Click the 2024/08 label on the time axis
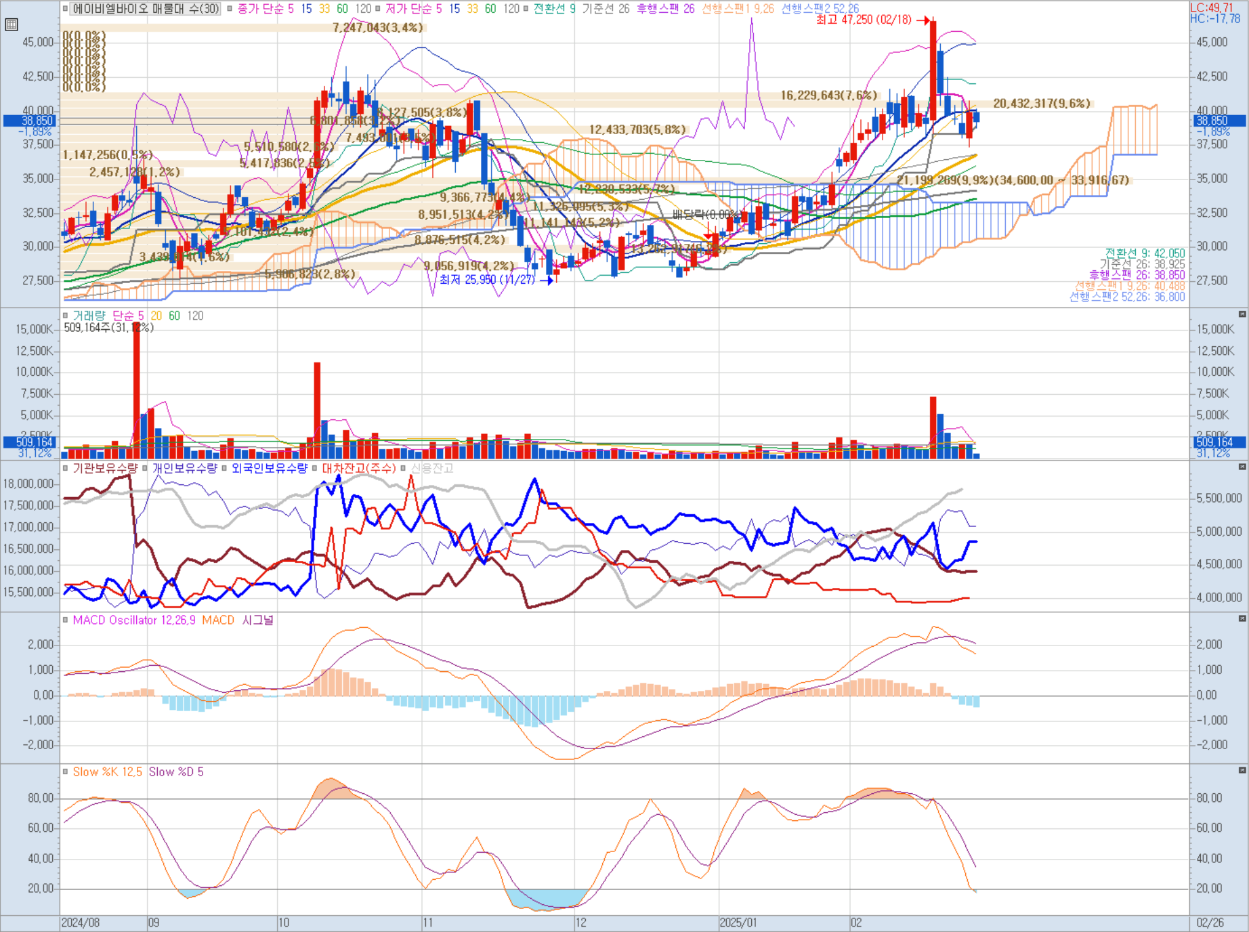The height and width of the screenshot is (932, 1249). coord(80,923)
